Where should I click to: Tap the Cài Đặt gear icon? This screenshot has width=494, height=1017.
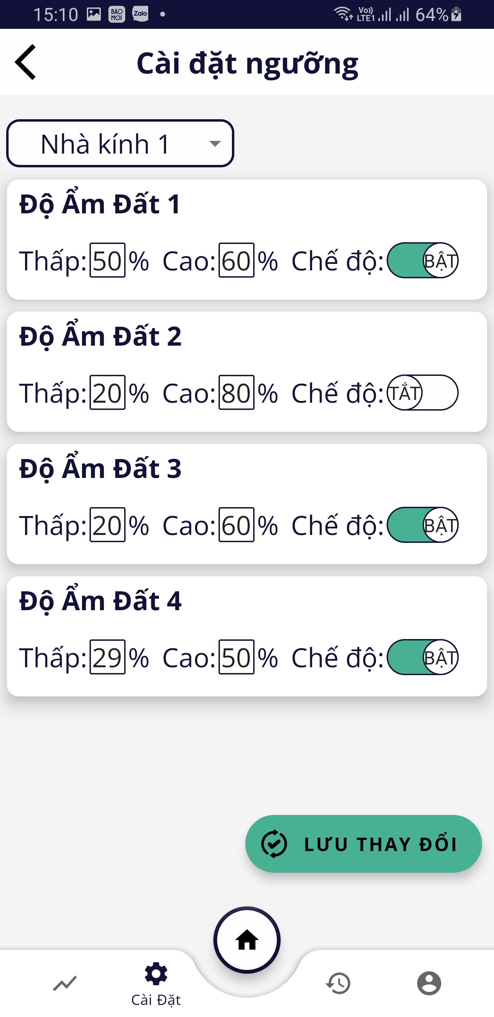point(156,974)
